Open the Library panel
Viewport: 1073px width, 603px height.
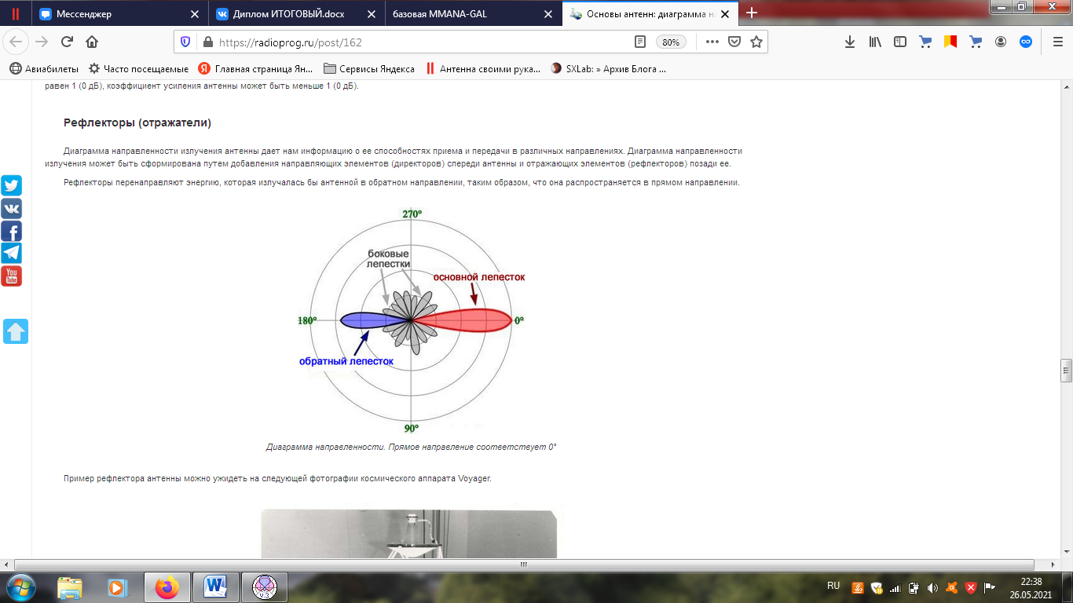tap(875, 42)
